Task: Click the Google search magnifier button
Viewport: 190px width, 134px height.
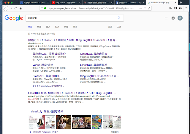Action: [119, 18]
